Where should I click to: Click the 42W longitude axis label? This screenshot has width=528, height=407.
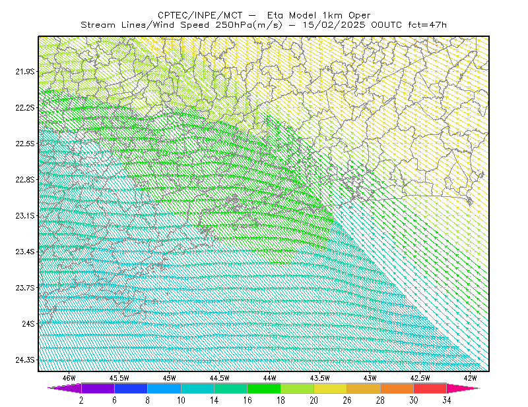(470, 378)
